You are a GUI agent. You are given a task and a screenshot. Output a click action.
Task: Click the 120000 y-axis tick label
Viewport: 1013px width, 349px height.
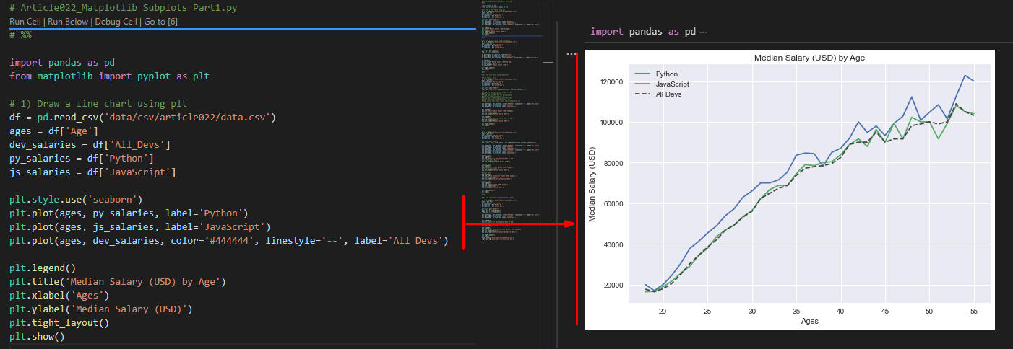pos(613,81)
